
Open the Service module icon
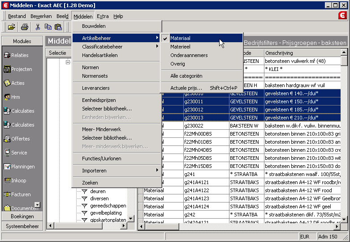tap(7, 153)
